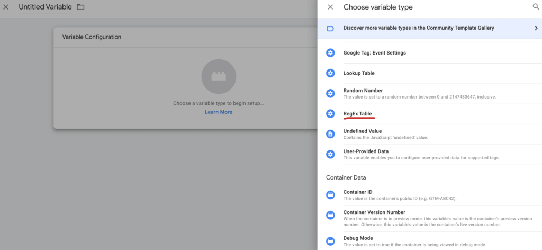Click the Random Number gear icon
542x250 pixels.
click(x=330, y=93)
